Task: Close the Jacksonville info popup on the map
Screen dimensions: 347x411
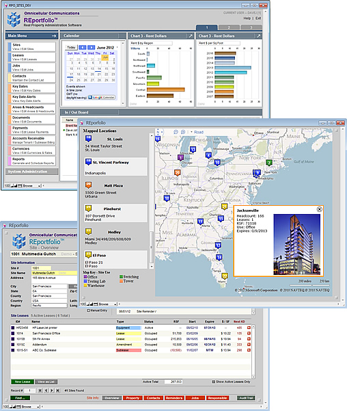Action: (319, 209)
